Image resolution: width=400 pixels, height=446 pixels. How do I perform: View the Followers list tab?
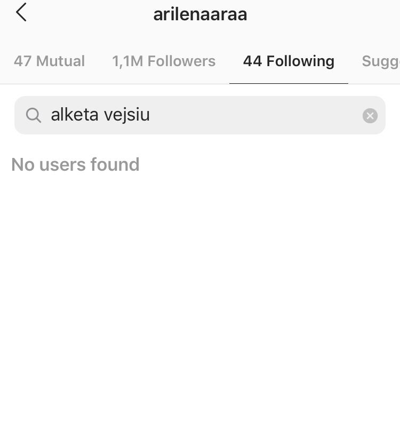[x=164, y=61]
